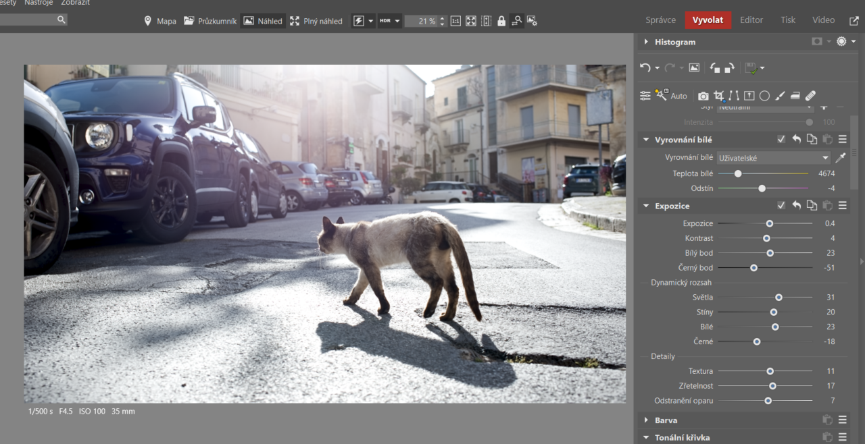Rotate the image left
Screen dimensions: 865x444
715,68
